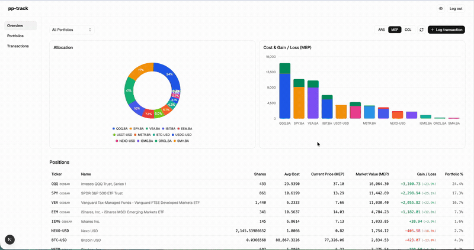Click the MSTR.BA legend entry
The image size is (474, 250).
142,135
